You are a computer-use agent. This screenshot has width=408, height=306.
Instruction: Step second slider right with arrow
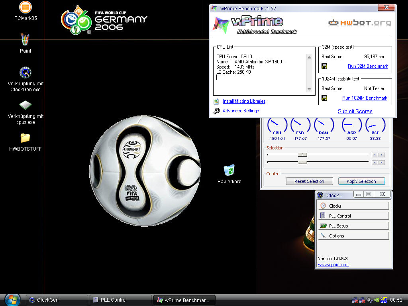pyautogui.click(x=381, y=163)
